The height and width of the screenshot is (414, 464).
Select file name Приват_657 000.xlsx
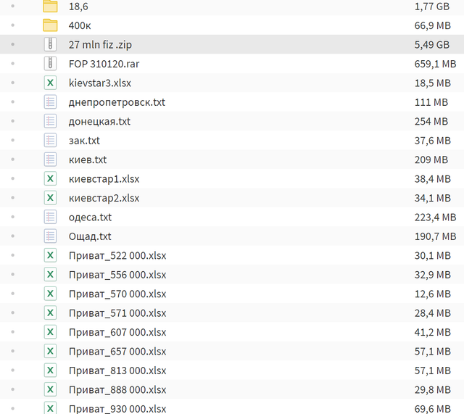(117, 352)
